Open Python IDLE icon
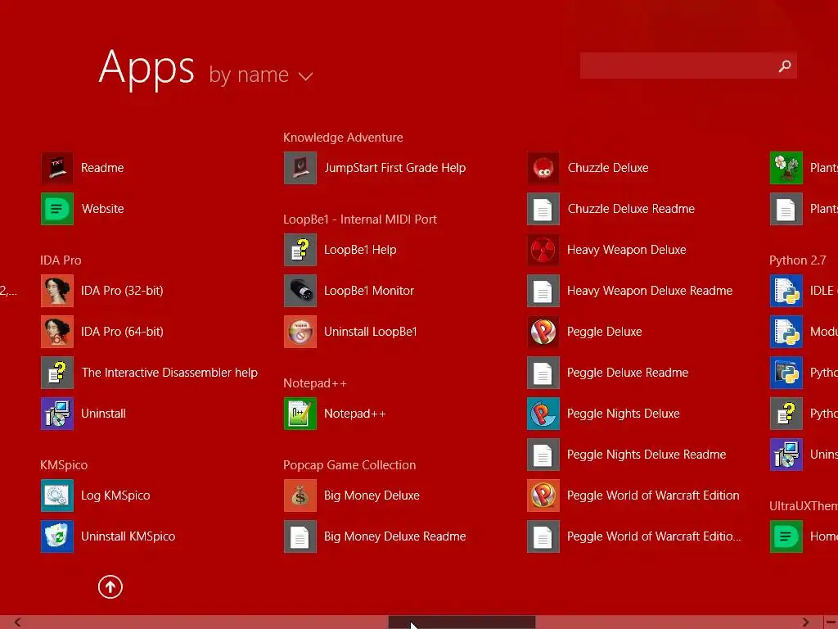 (786, 291)
